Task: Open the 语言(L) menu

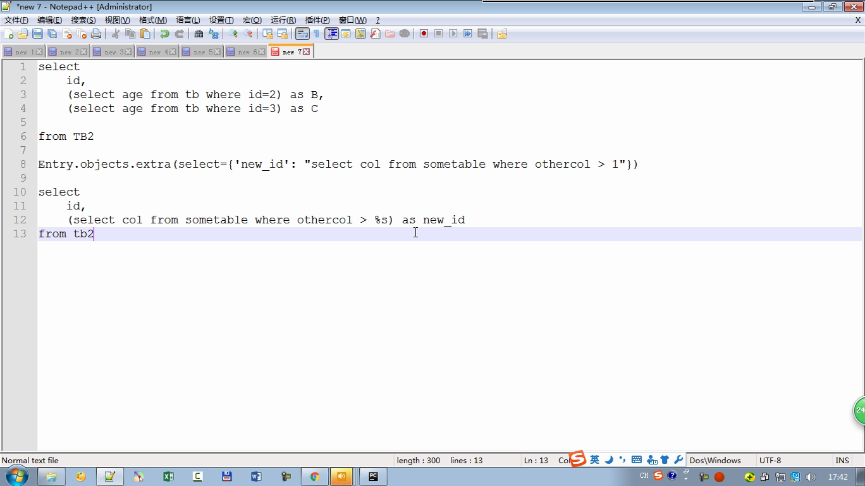Action: (x=188, y=20)
